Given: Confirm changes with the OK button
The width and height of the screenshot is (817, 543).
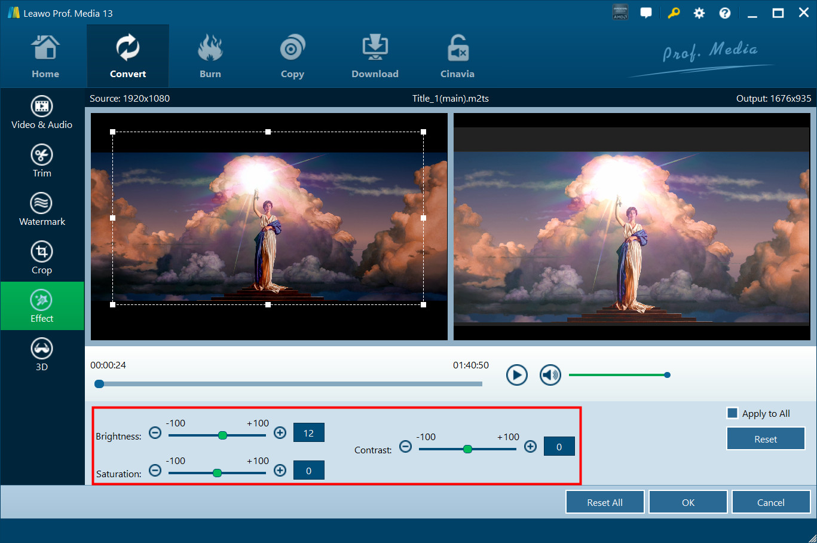Looking at the screenshot, I should point(688,502).
